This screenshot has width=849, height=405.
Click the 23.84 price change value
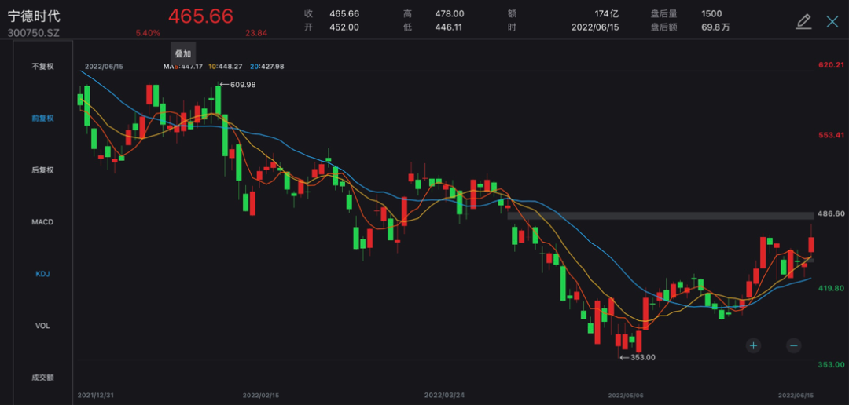pos(256,33)
